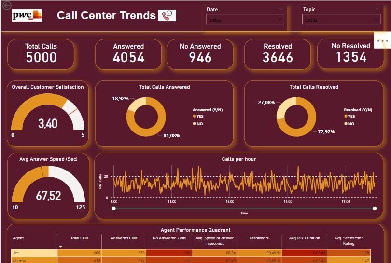
Task: Open the More options ellipsis menu
Action: click(382, 41)
